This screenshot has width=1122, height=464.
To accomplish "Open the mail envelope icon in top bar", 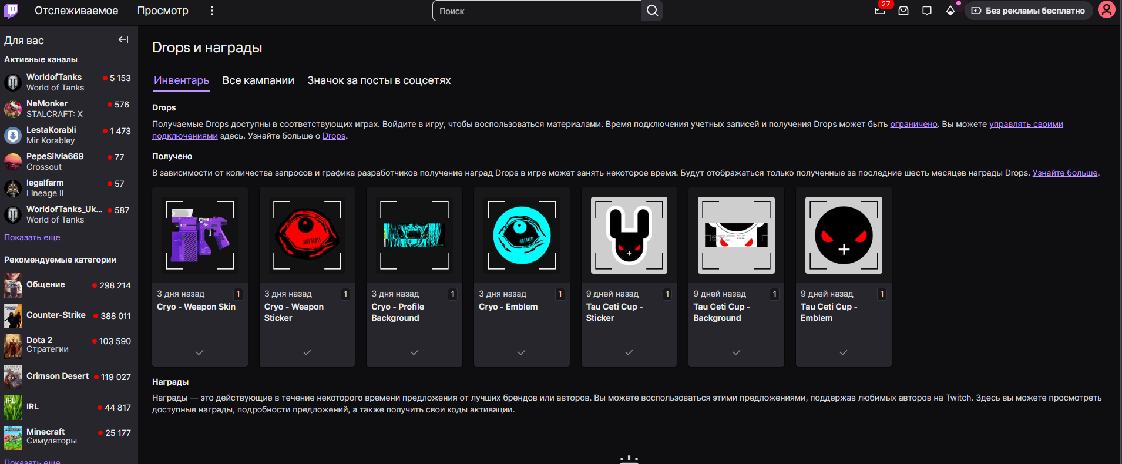I will [903, 11].
